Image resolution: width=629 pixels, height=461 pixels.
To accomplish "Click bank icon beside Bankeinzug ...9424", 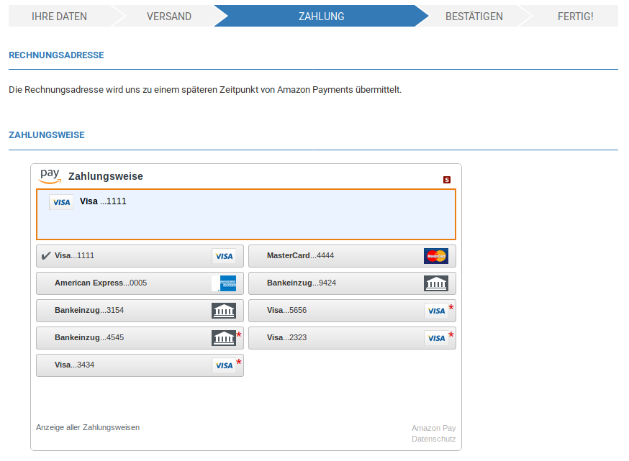I will (435, 283).
